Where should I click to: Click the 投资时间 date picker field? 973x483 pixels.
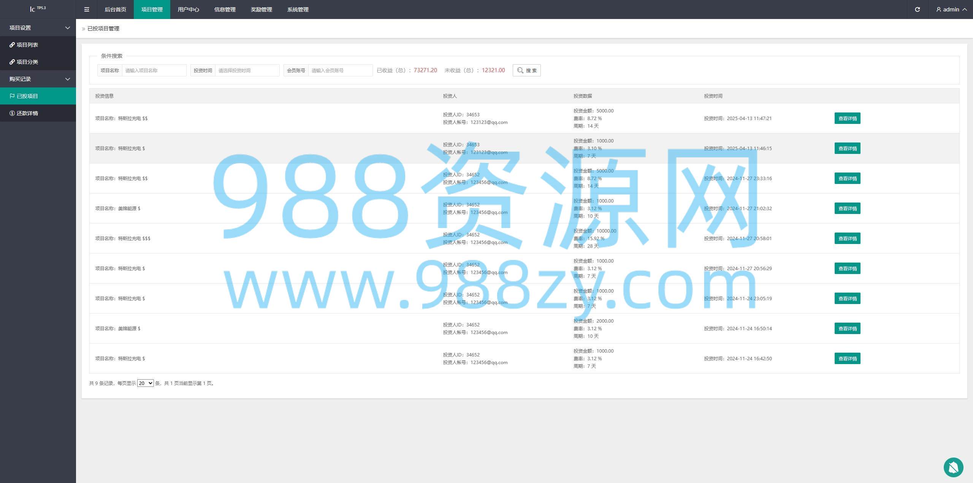[x=247, y=70]
